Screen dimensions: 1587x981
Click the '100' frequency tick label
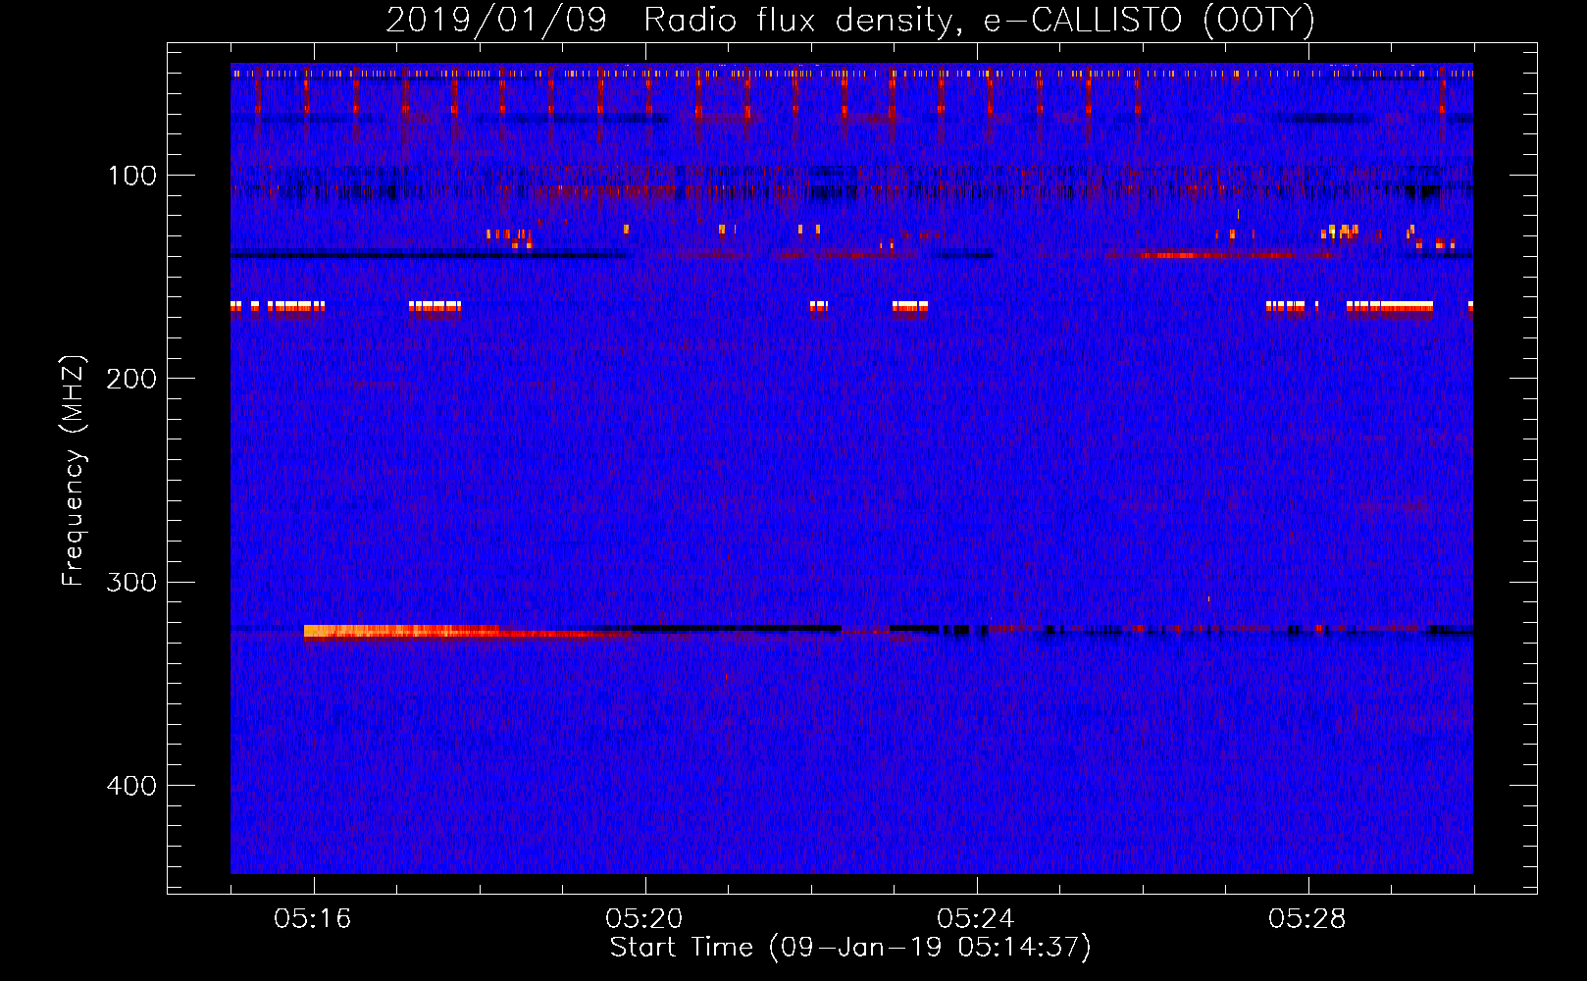point(132,176)
